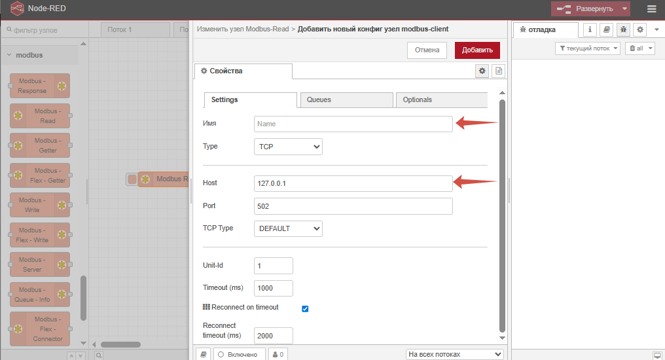Click the palette scrollbar thumb
This screenshot has height=360, width=665.
click(x=84, y=298)
